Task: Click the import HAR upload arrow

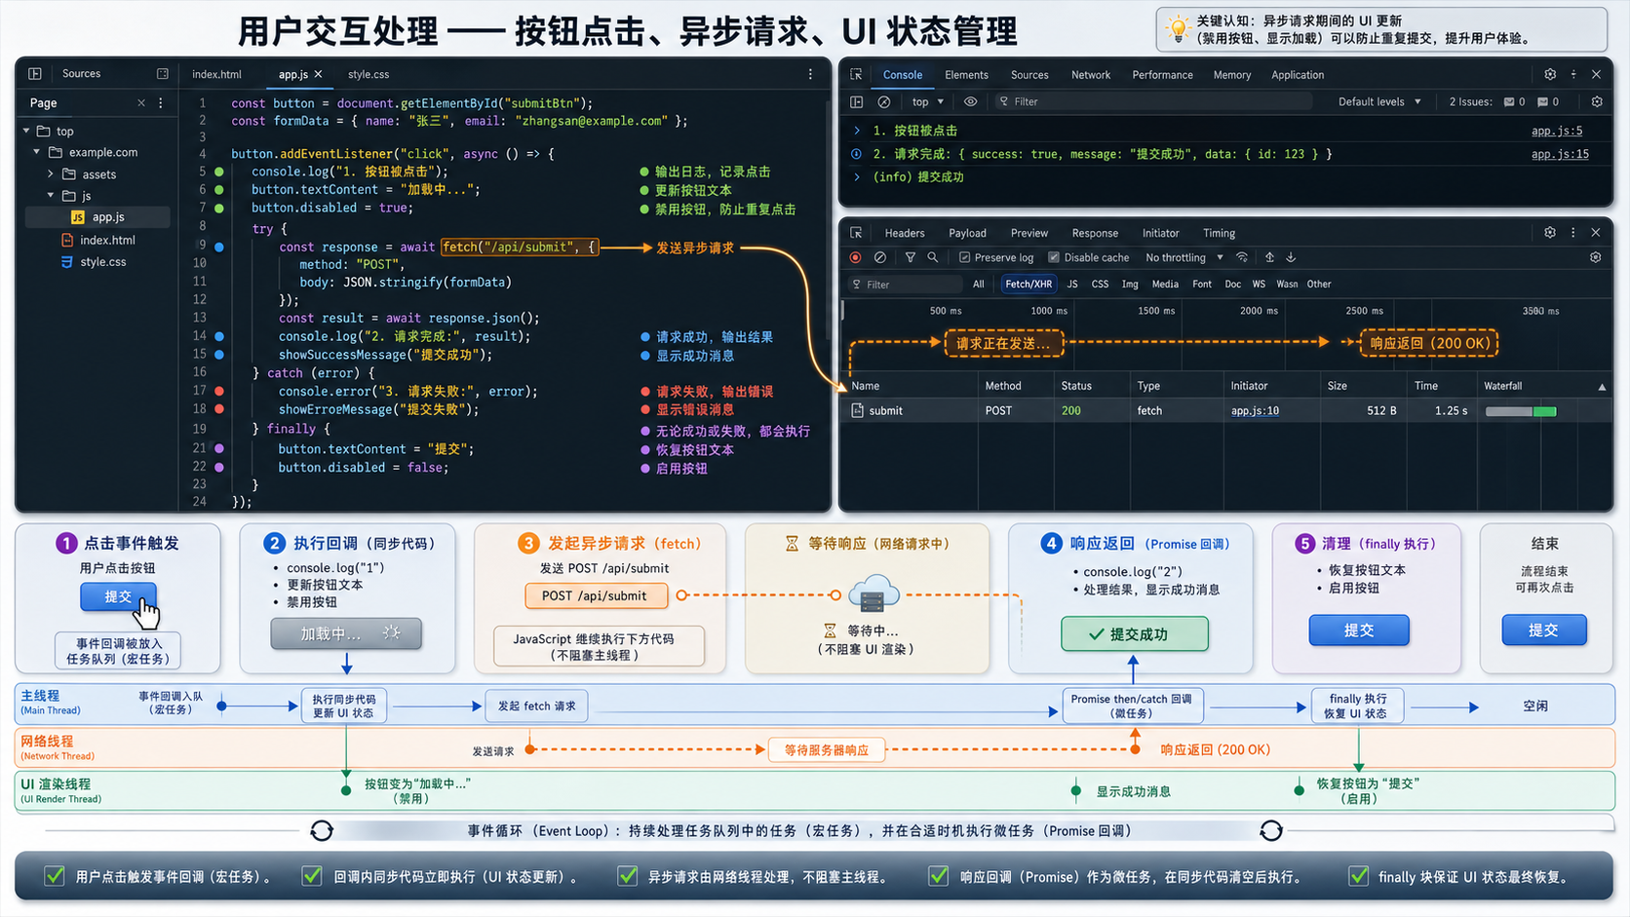Action: point(1269,257)
